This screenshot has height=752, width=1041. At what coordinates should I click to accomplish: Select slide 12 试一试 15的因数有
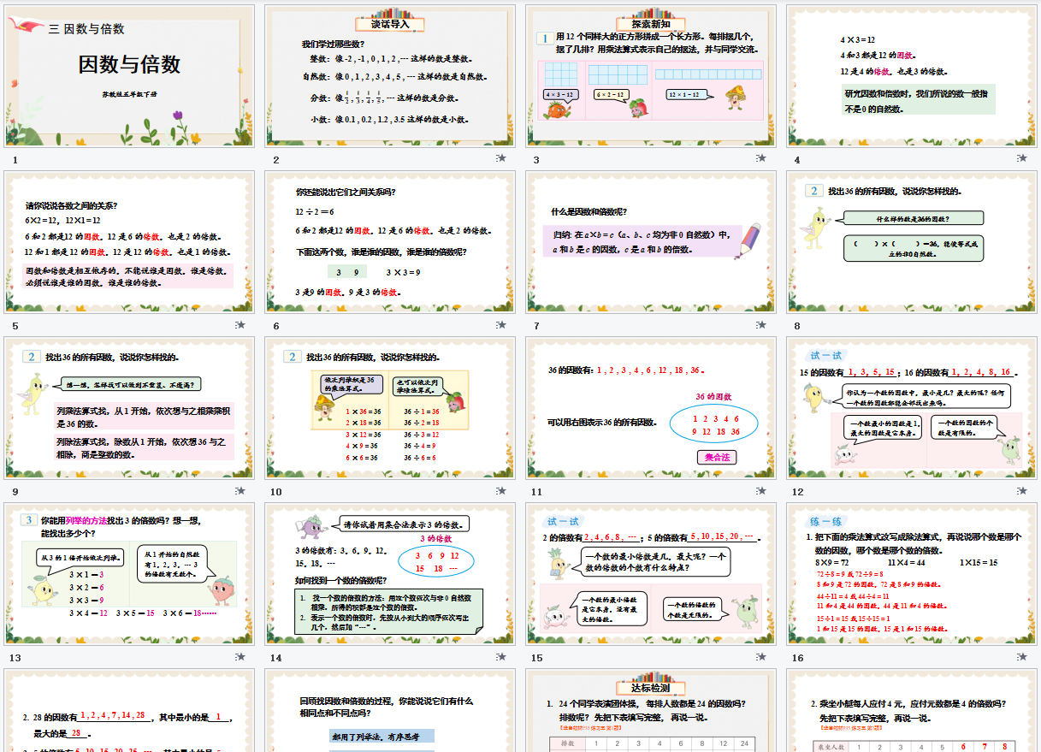[912, 407]
